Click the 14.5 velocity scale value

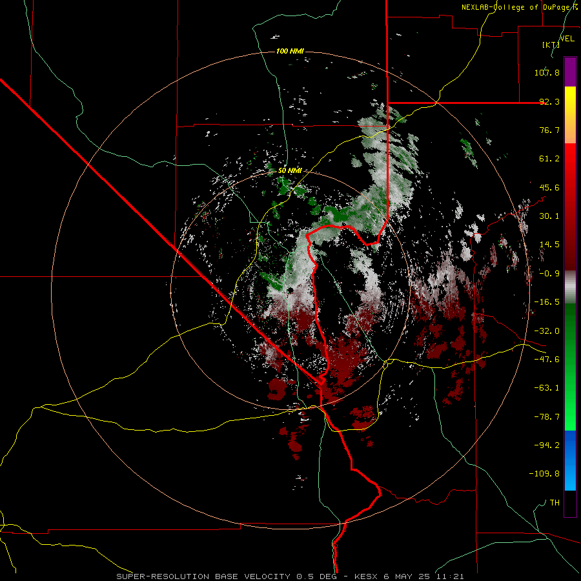click(549, 245)
